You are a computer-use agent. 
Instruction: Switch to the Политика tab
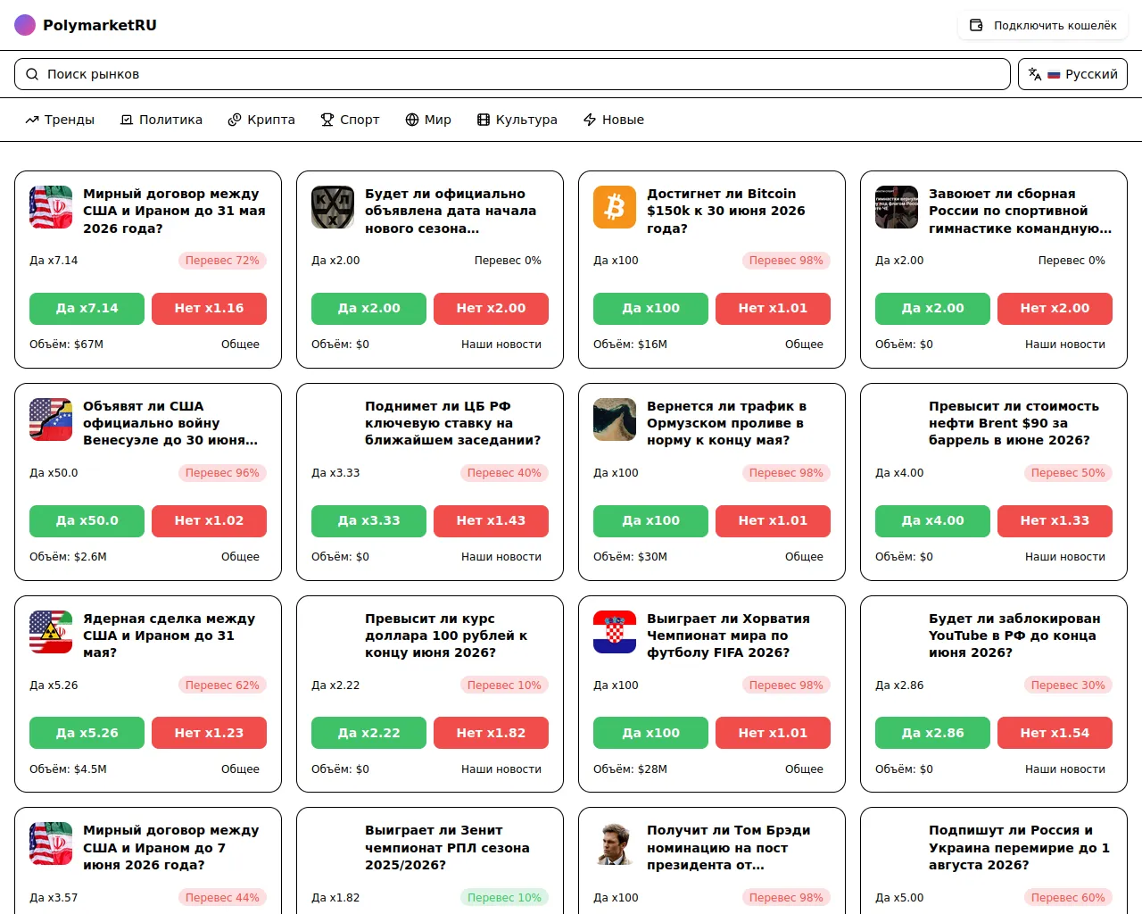click(161, 120)
